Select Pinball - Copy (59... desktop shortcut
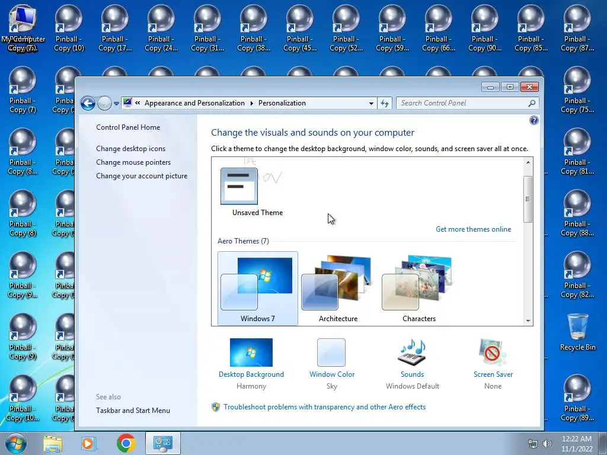 tap(392, 28)
